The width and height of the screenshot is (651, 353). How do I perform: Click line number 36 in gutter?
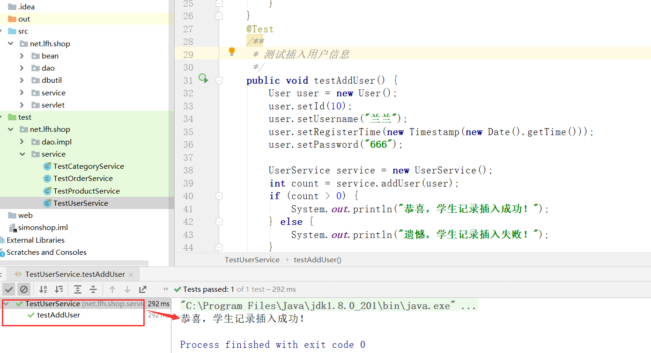[x=188, y=145]
